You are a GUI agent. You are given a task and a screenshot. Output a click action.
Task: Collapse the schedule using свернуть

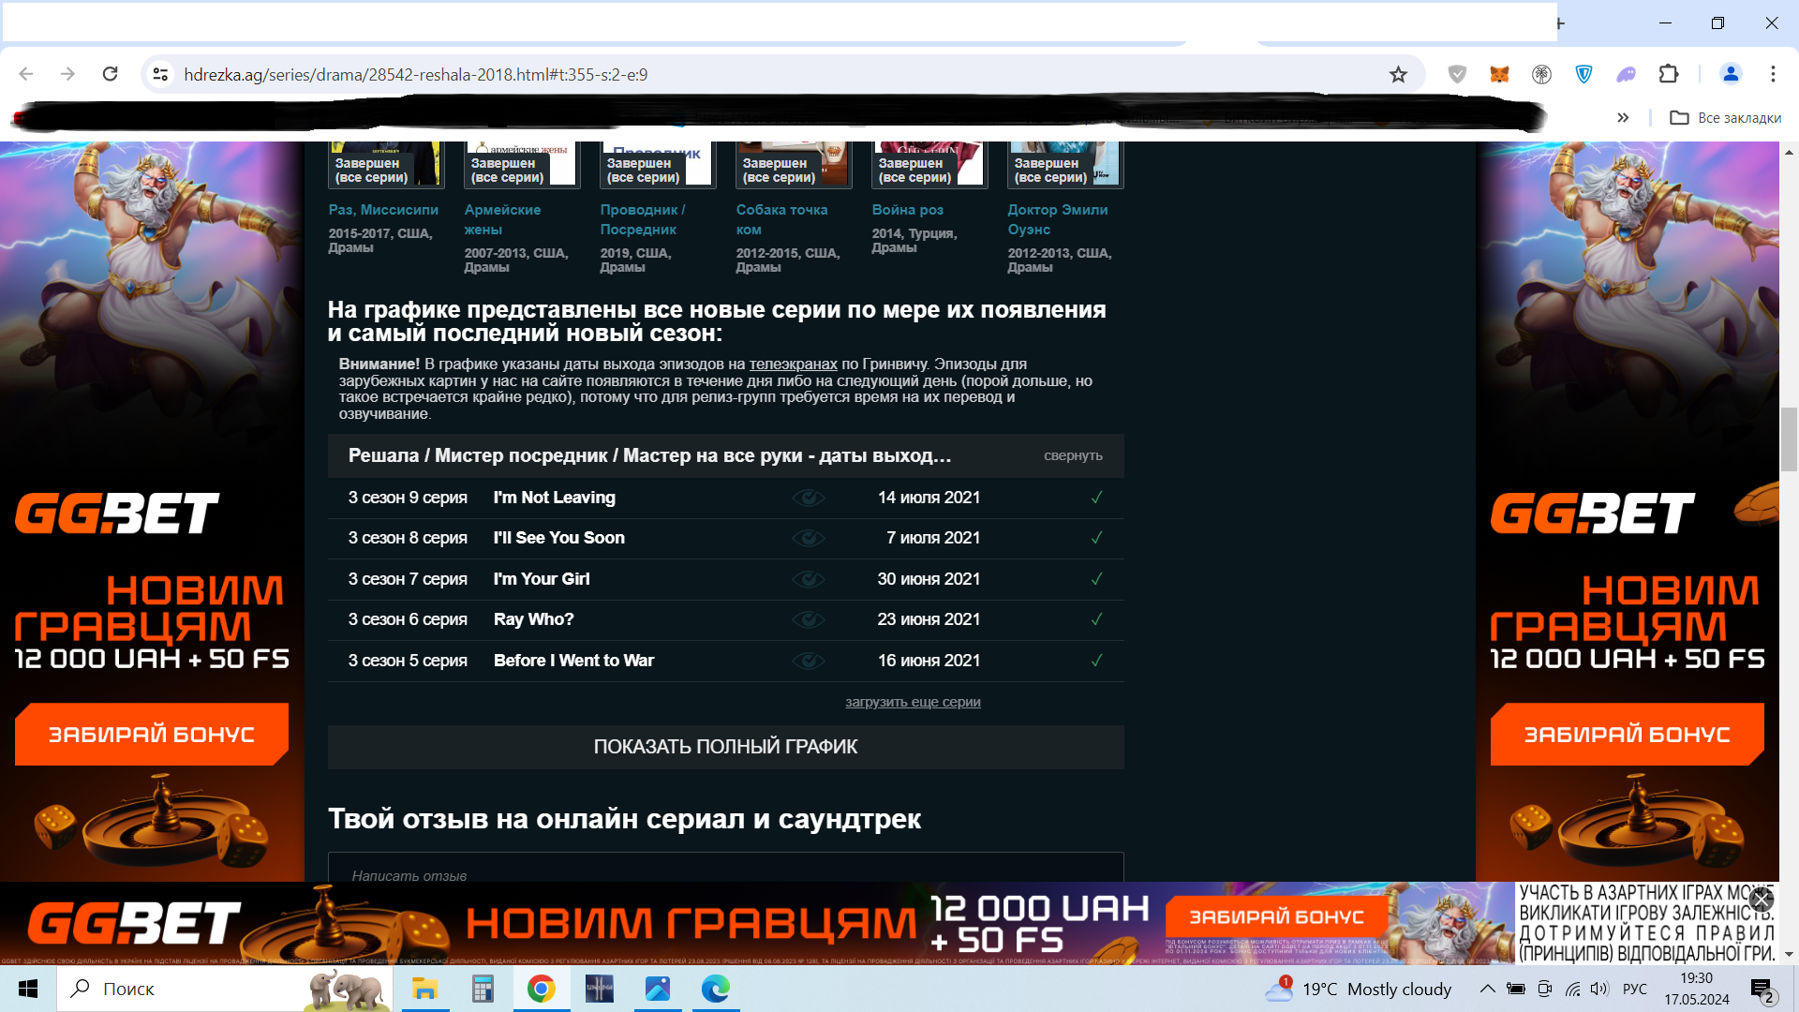1072,456
